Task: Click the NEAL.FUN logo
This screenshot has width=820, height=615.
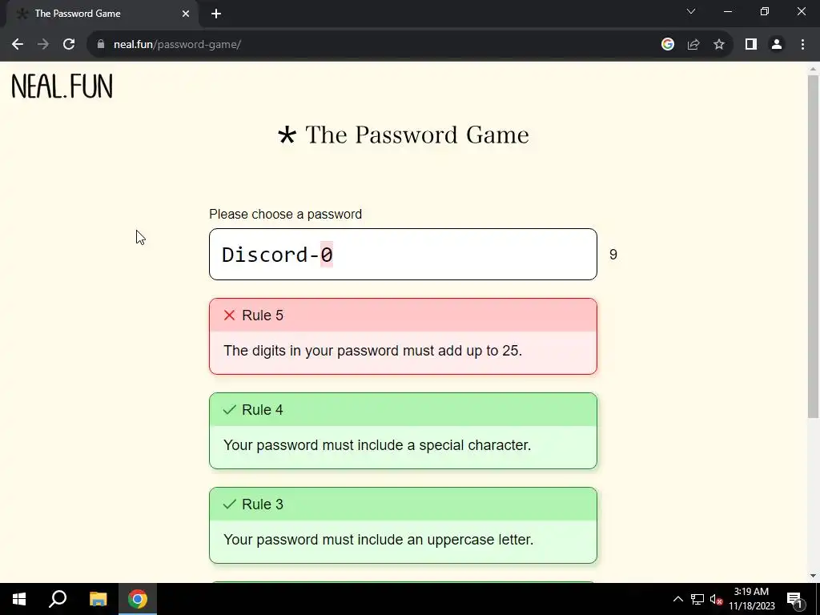Action: (x=62, y=86)
